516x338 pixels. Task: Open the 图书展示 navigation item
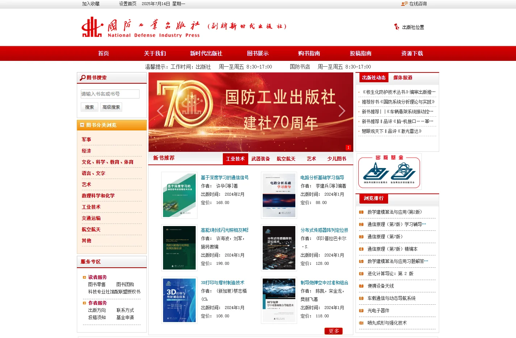click(258, 53)
